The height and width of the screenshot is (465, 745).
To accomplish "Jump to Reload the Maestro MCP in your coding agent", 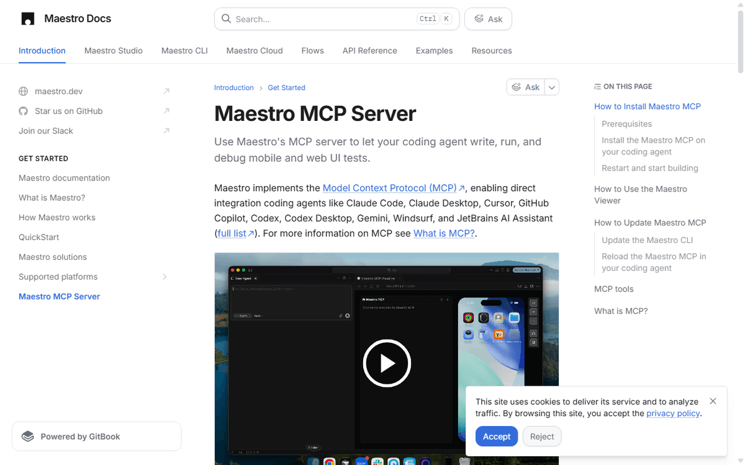I will coord(654,262).
